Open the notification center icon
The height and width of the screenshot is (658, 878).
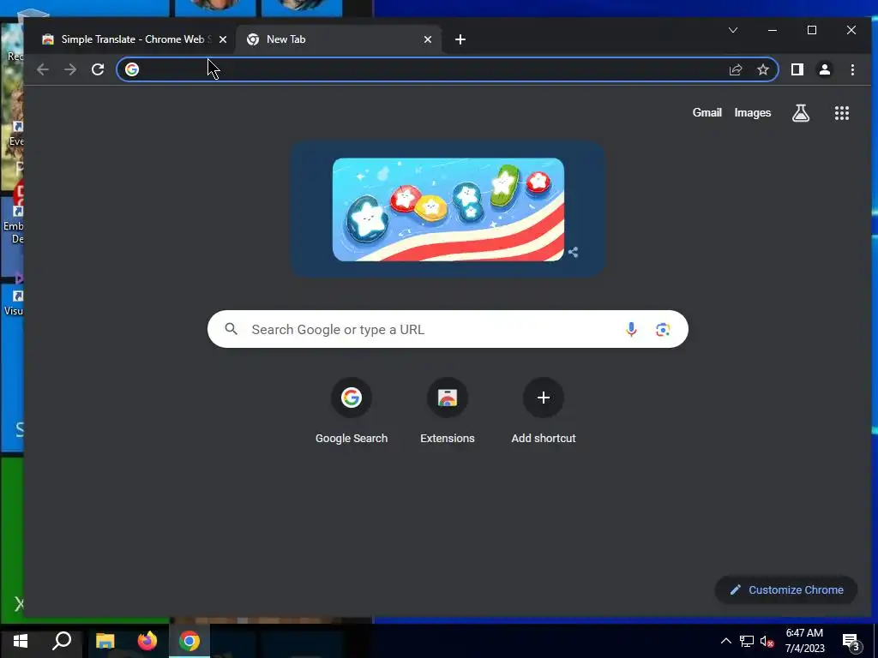point(851,642)
